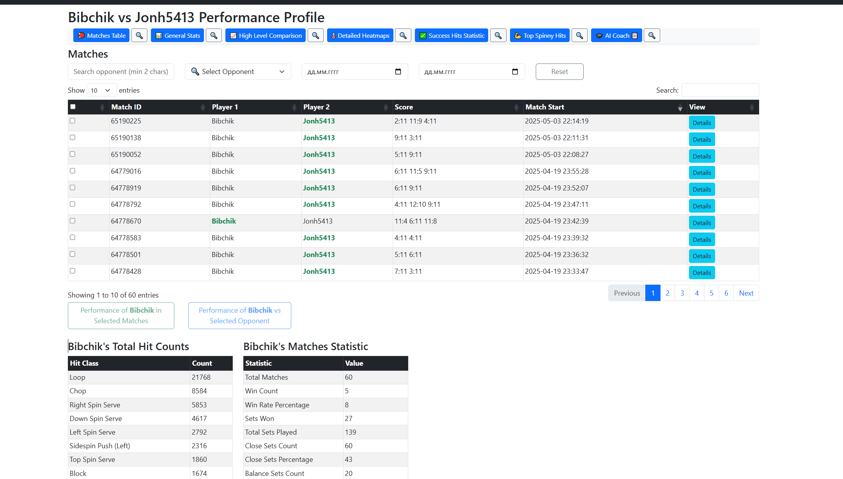Switch to the Detailed Heatmaps tab
The width and height of the screenshot is (843, 479).
360,35
